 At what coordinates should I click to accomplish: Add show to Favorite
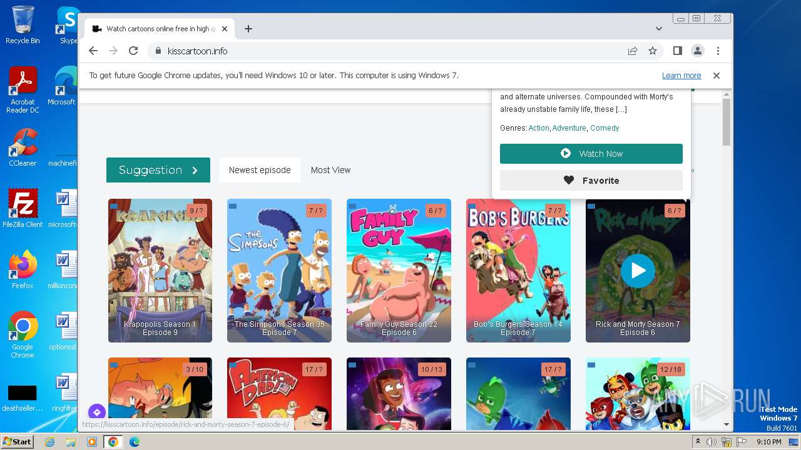click(x=591, y=181)
